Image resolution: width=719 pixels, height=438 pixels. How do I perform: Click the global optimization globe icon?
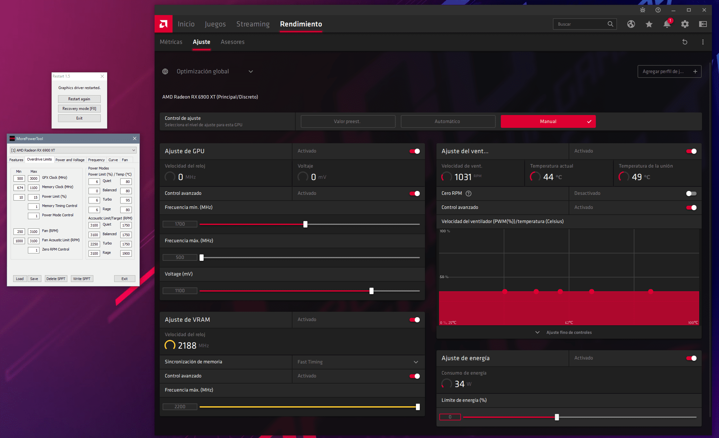click(x=166, y=71)
